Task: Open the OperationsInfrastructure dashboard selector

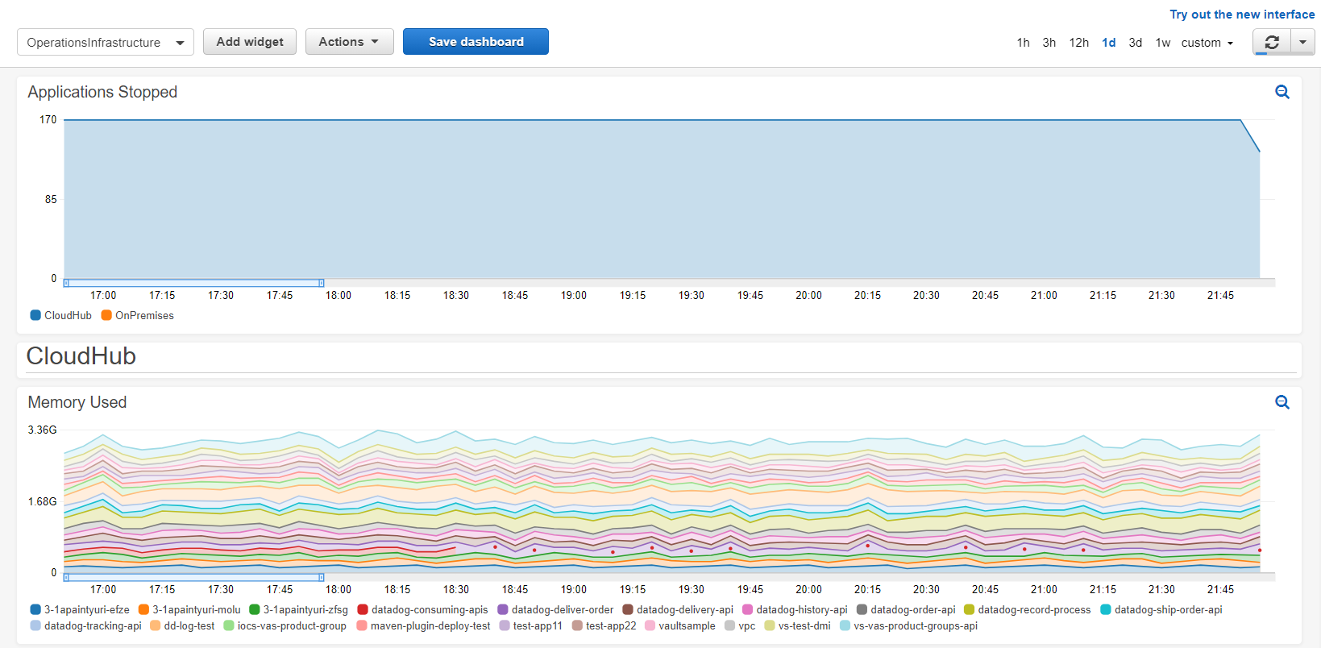Action: click(x=106, y=42)
